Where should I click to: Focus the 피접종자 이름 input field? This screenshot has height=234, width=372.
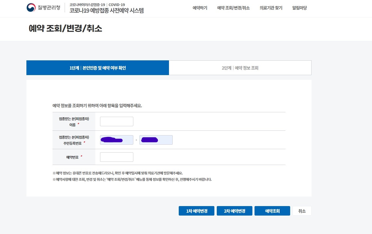[117, 121]
